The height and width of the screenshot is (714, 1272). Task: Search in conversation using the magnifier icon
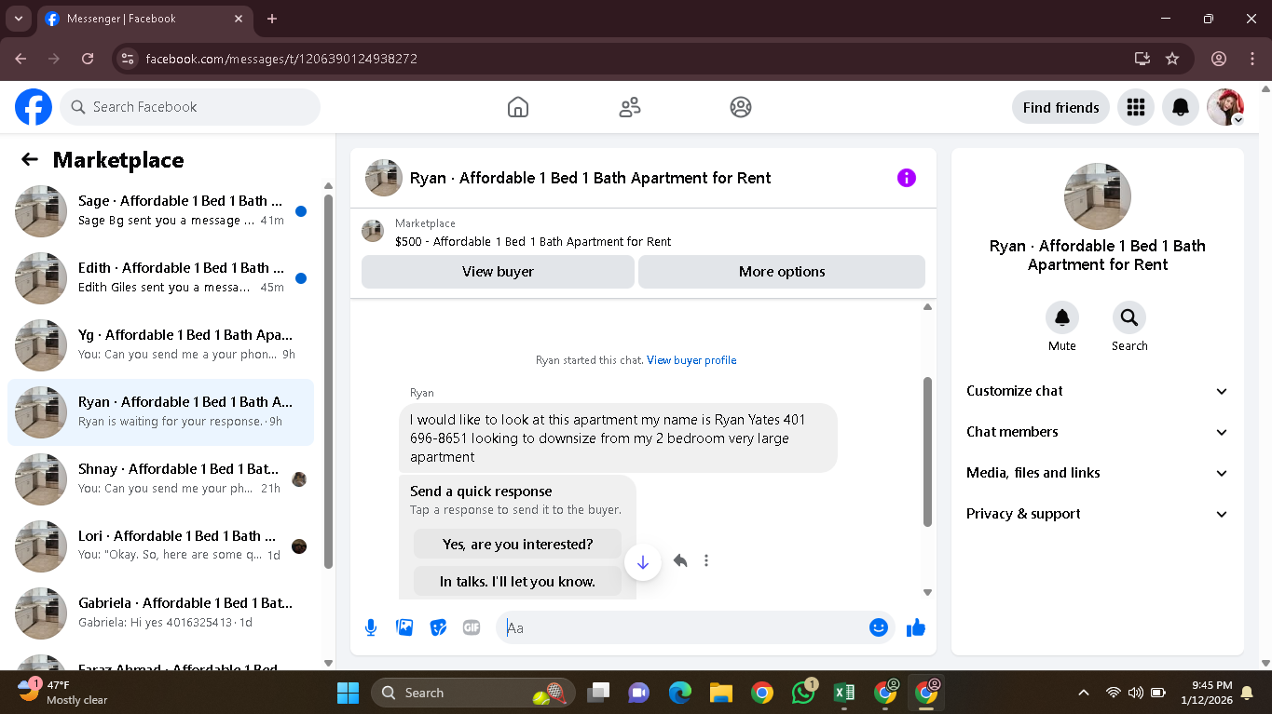coord(1129,318)
